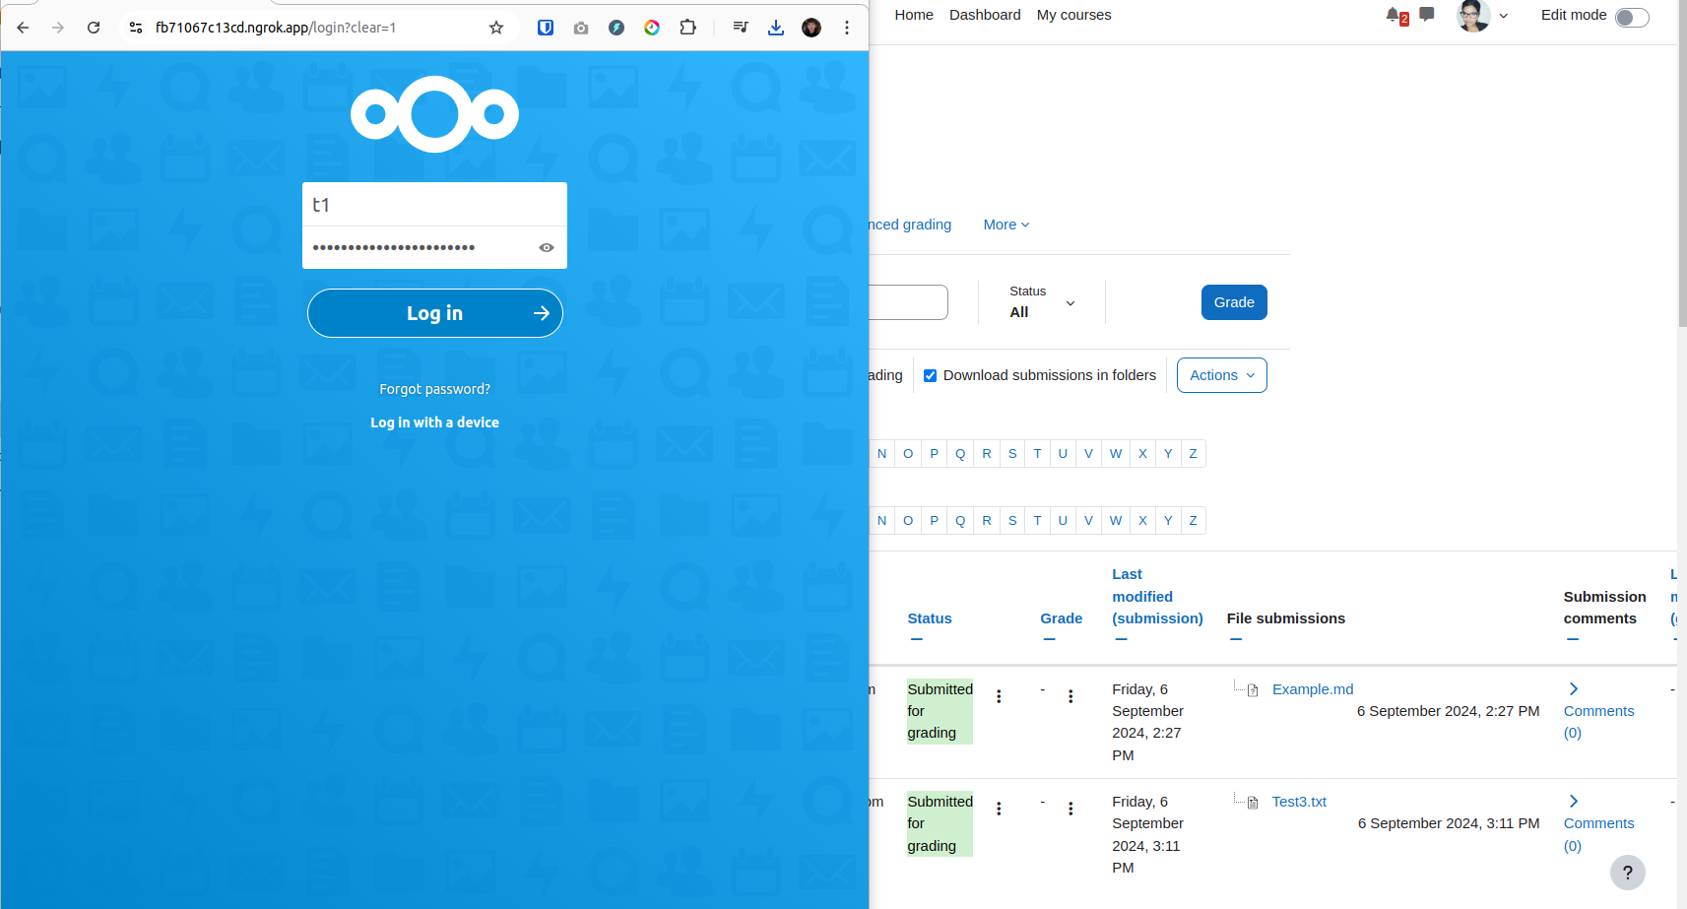
Task: Open Comments (0) link in Example.md row
Action: (x=1598, y=722)
